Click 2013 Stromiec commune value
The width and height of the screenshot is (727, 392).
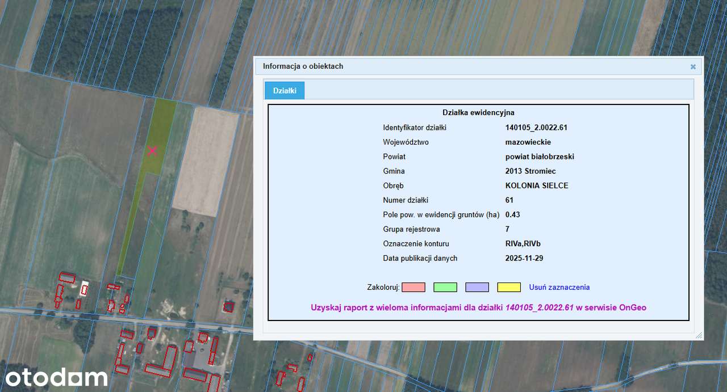click(530, 171)
